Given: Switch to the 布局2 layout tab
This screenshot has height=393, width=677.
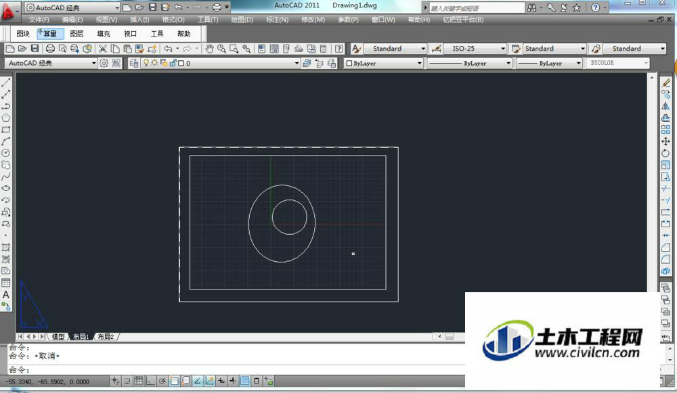Looking at the screenshot, I should tap(106, 337).
